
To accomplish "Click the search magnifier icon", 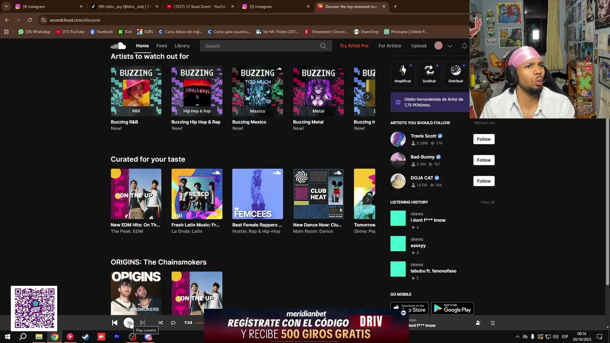I will pyautogui.click(x=324, y=46).
